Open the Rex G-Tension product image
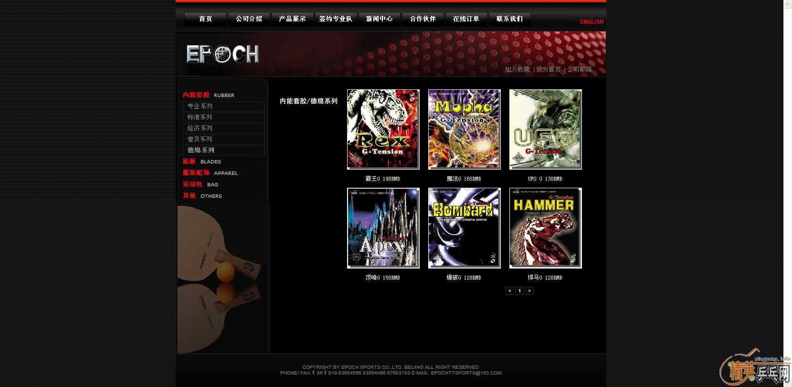The image size is (792, 387). click(x=383, y=129)
